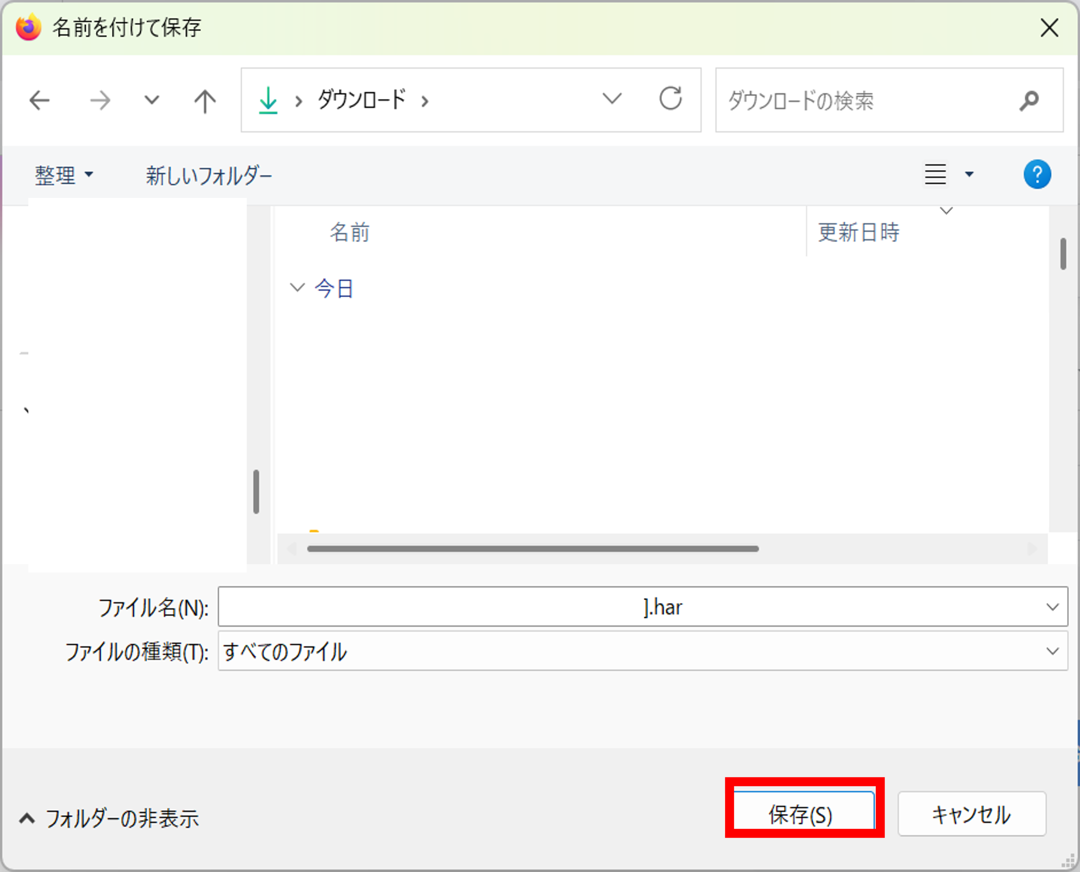This screenshot has height=872, width=1080.
Task: Expand the chevron before ダウンロード in the path
Action: tap(299, 102)
